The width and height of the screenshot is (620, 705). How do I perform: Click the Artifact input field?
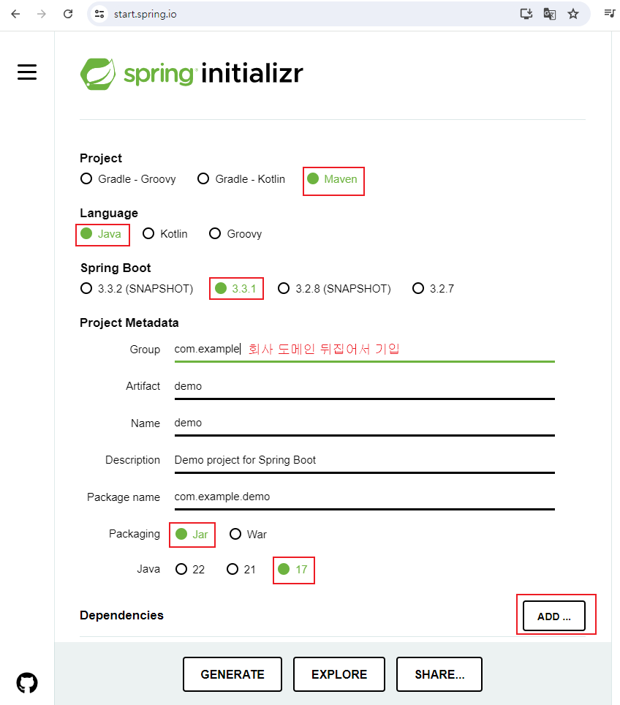(365, 386)
